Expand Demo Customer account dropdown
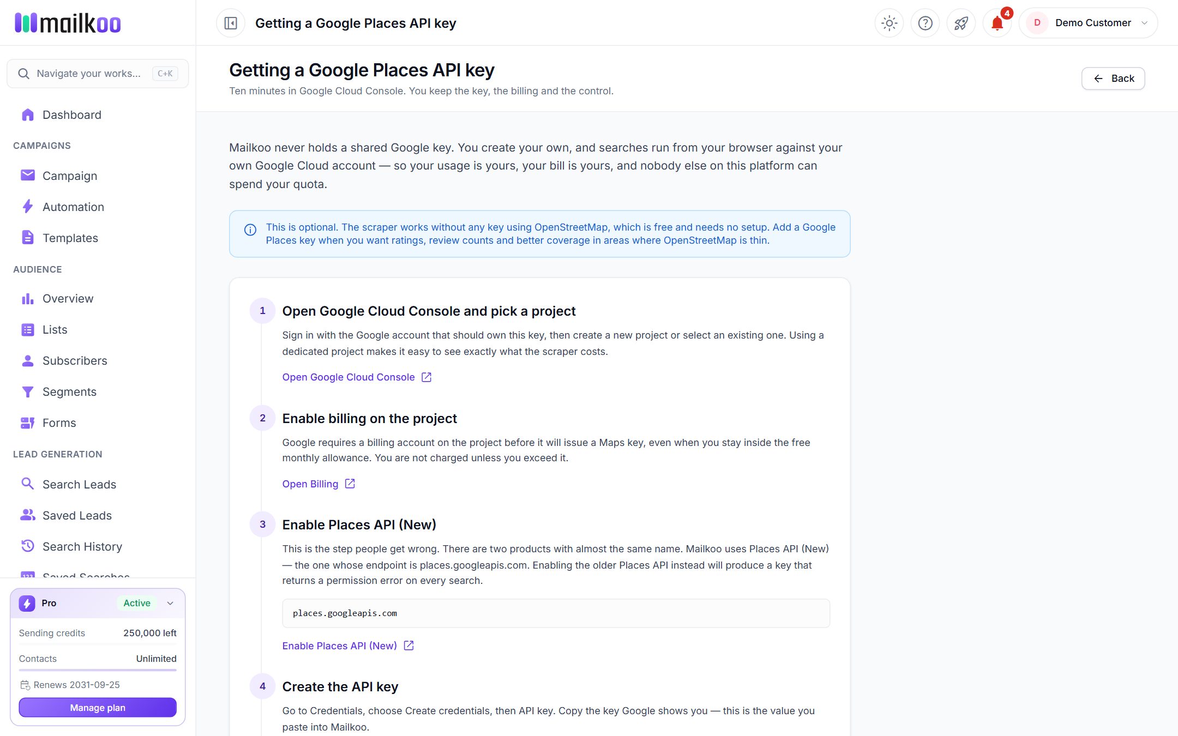This screenshot has width=1178, height=736. (x=1088, y=23)
